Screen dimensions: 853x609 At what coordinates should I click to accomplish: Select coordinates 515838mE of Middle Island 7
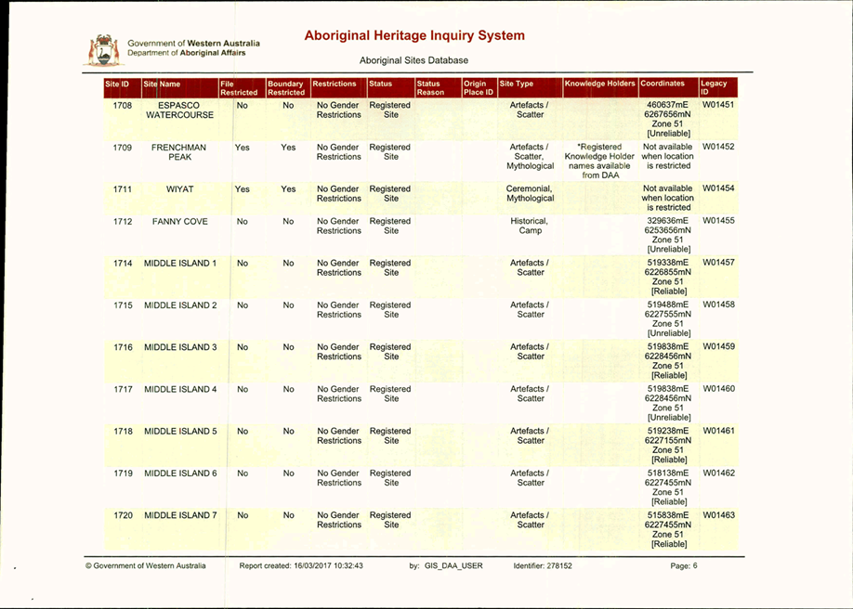tap(668, 515)
